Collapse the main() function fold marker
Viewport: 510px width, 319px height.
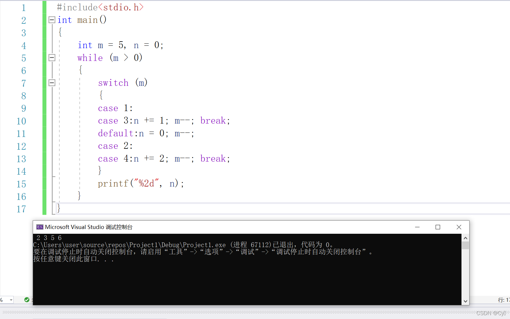[x=52, y=20]
